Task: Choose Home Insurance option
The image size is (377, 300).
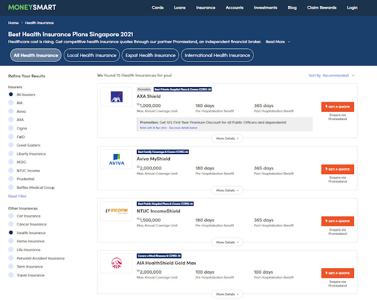Action: click(11, 241)
